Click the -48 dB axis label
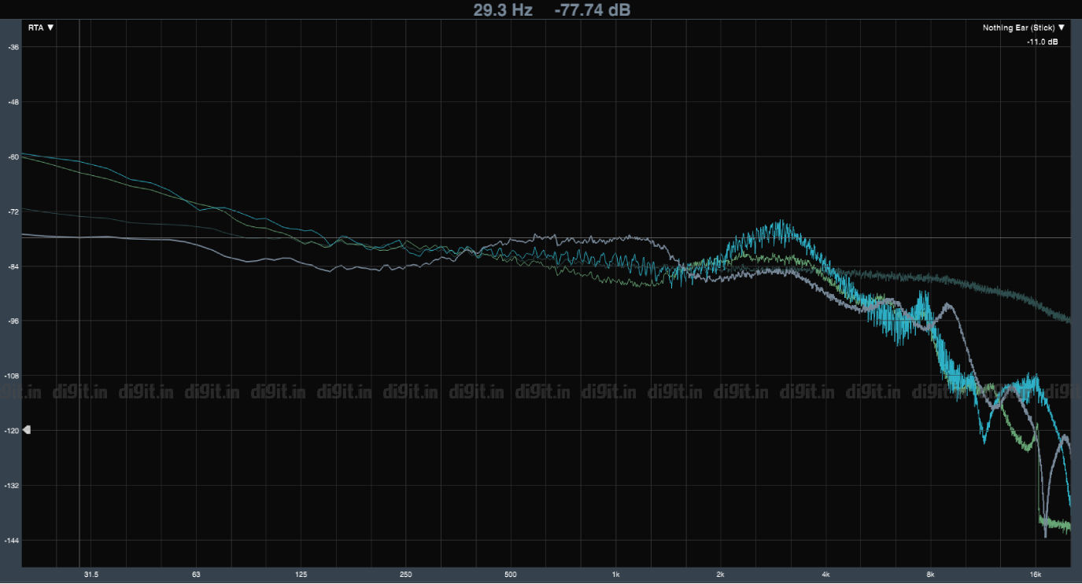The width and height of the screenshot is (1082, 584). point(13,102)
